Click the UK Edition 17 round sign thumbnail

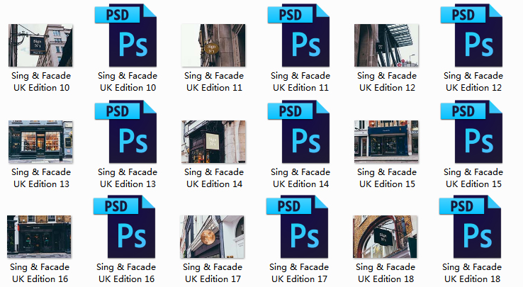[x=213, y=237]
